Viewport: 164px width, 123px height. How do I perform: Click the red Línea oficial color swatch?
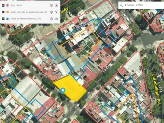click(8, 5)
